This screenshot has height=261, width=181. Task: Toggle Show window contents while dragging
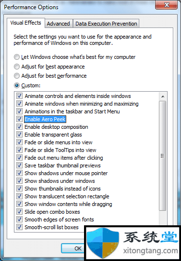19,204
